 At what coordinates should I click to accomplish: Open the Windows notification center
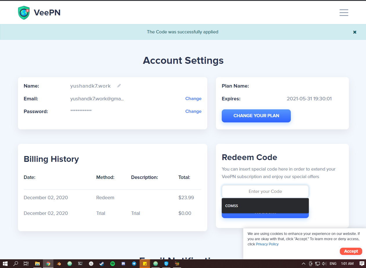[x=362, y=264]
